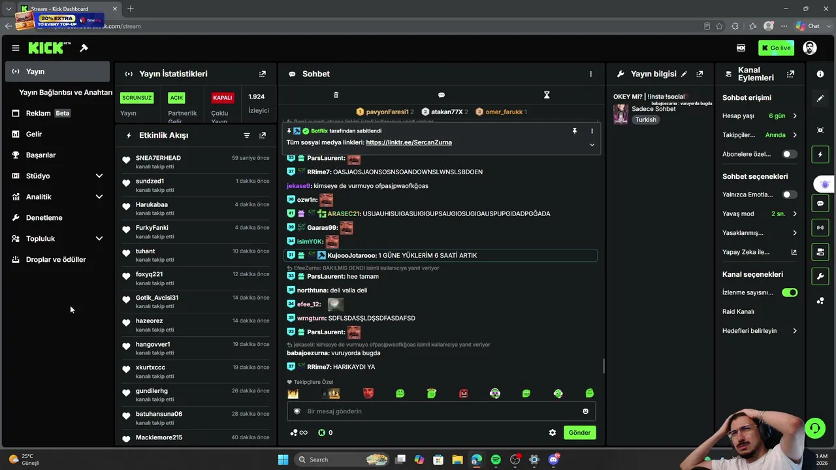836x470 pixels.
Task: Click username KujoooJotarooo in chat
Action: [x=352, y=255]
